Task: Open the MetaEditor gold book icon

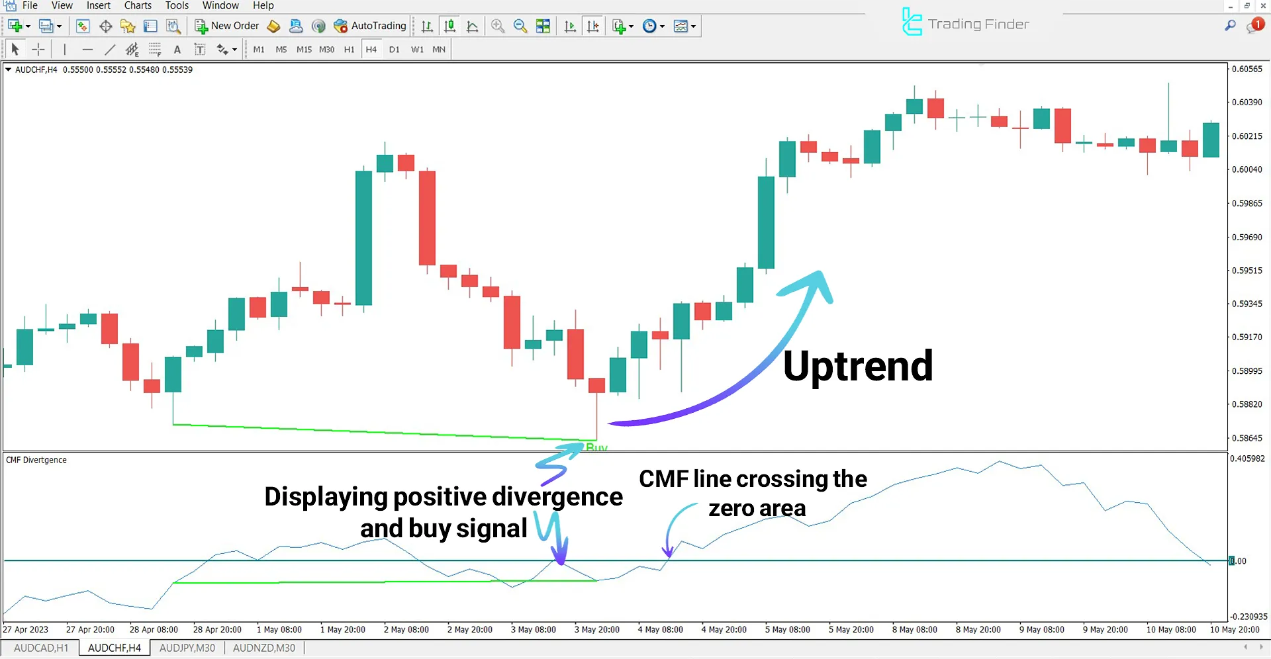Action: coord(273,26)
